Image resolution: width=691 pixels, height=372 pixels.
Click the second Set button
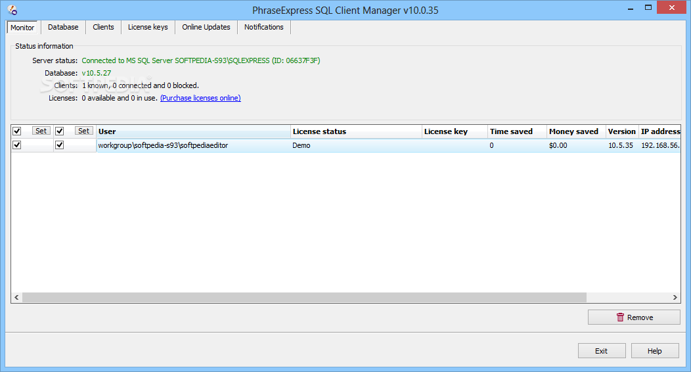click(x=84, y=131)
